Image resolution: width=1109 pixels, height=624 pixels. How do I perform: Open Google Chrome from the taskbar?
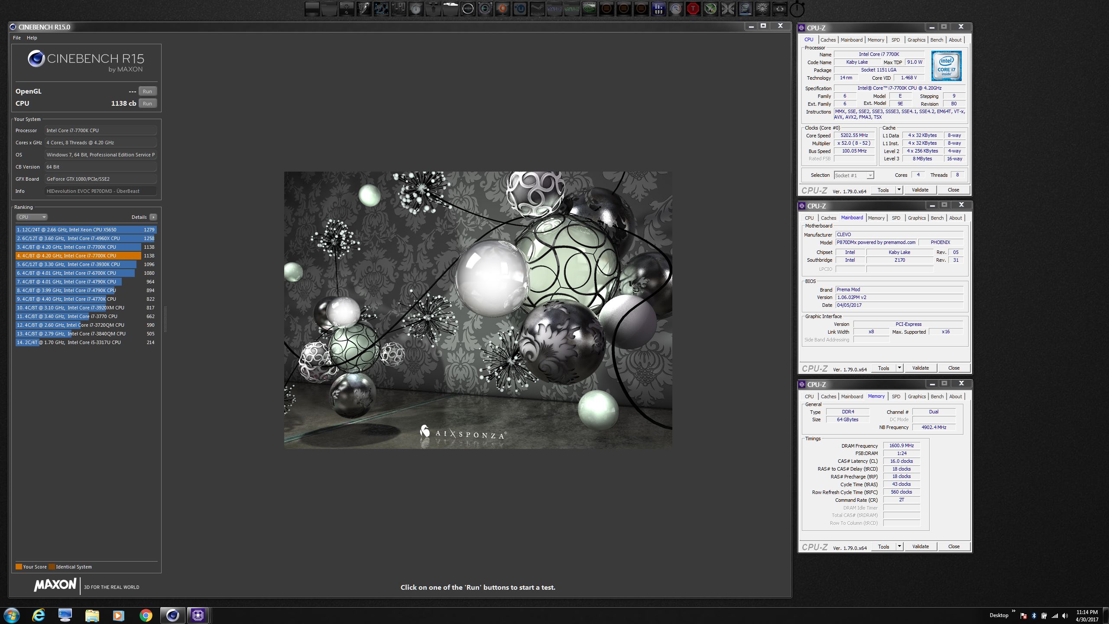point(146,615)
